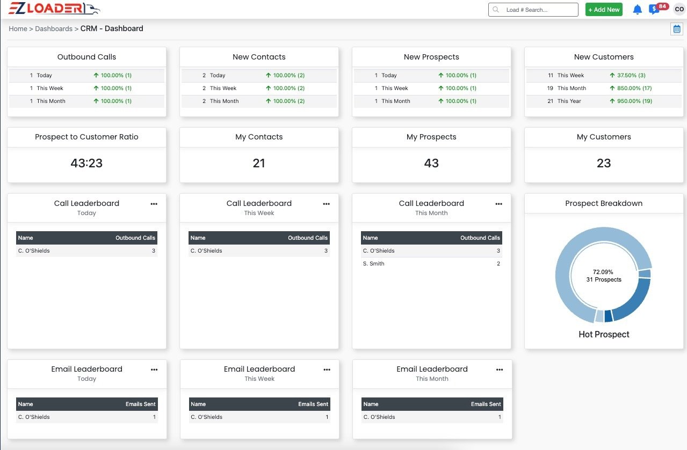Click the EZ Loader logo
687x450 pixels.
(54, 9)
